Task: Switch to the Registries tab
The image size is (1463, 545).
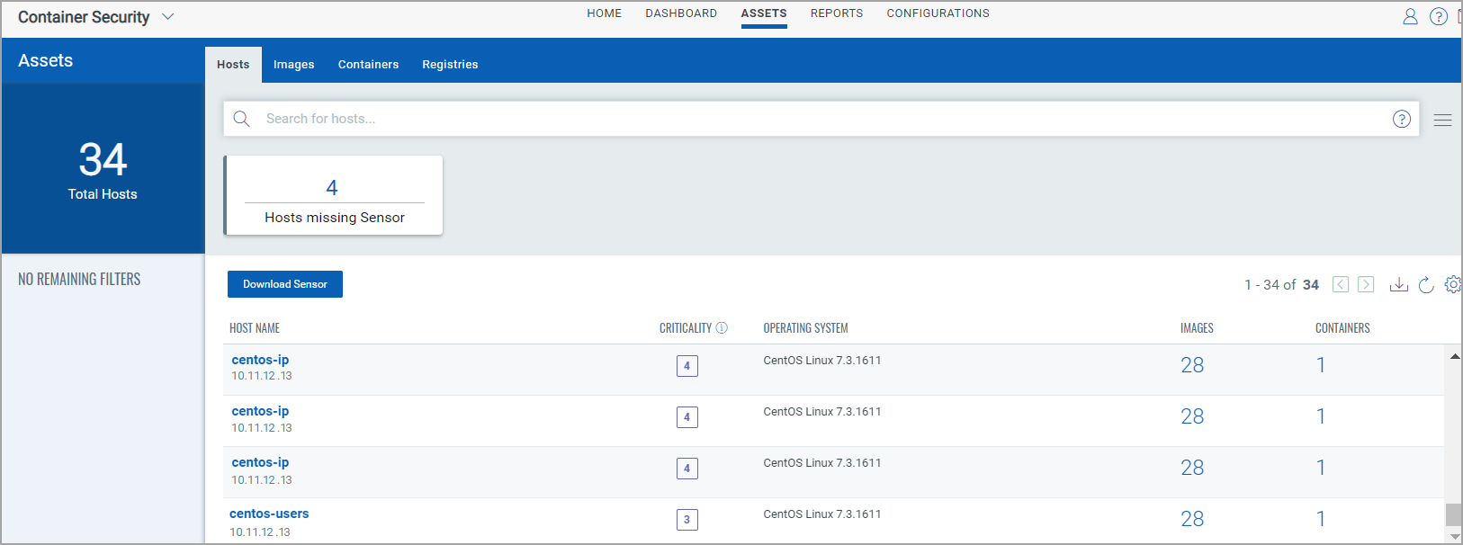Action: pos(450,65)
